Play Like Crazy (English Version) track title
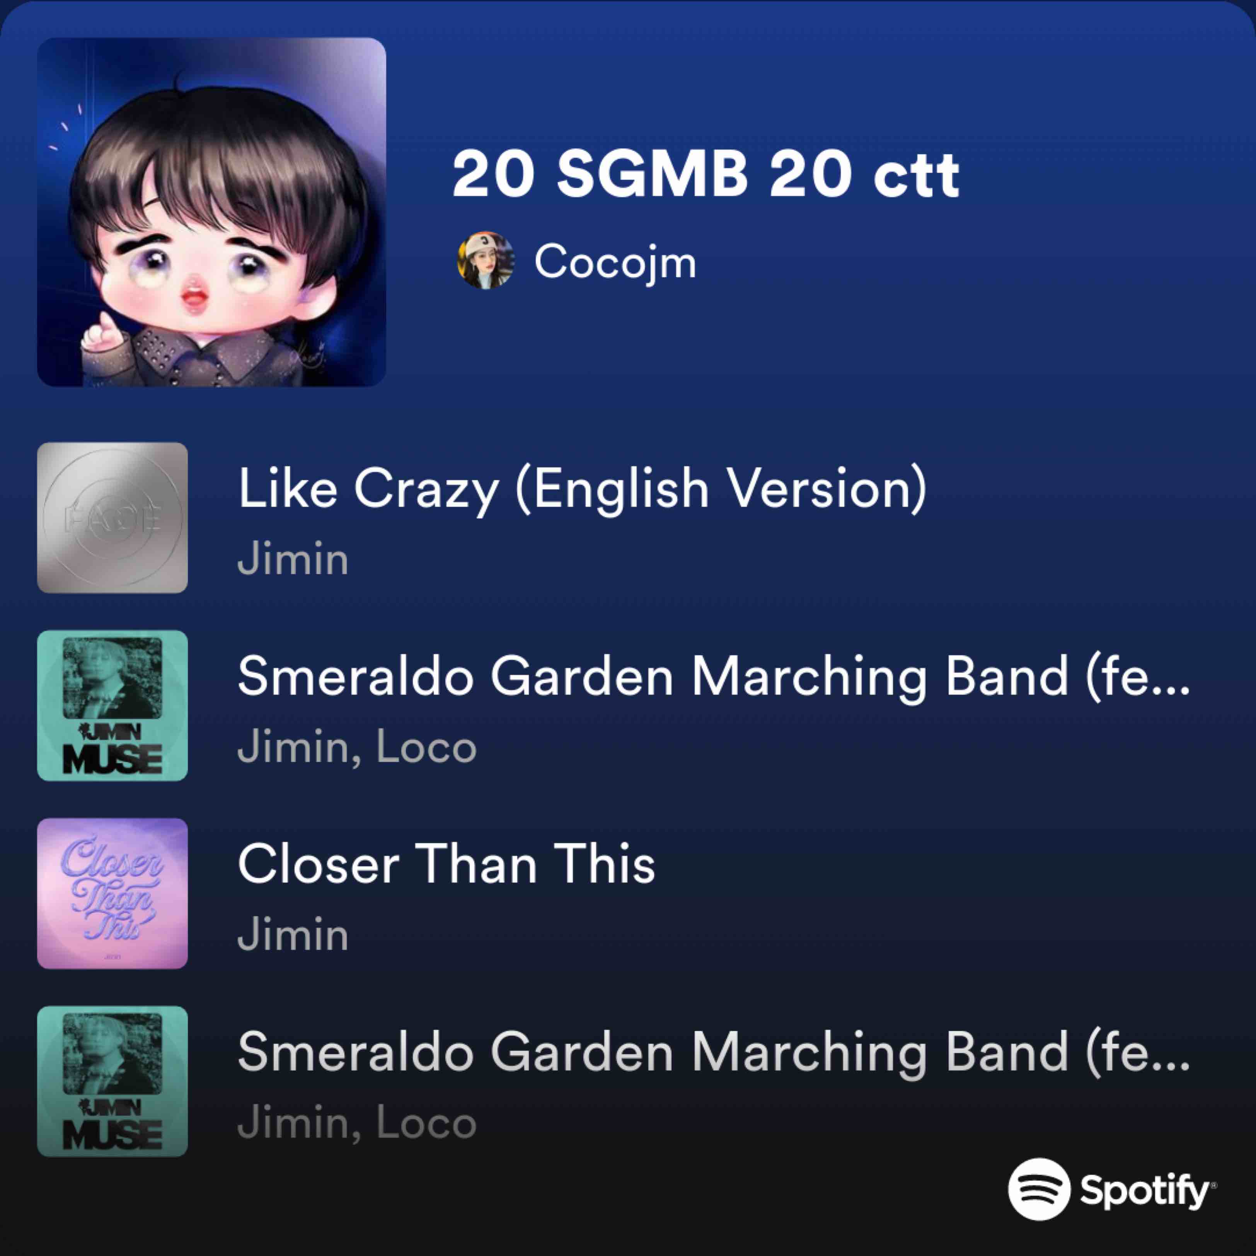 click(x=582, y=489)
